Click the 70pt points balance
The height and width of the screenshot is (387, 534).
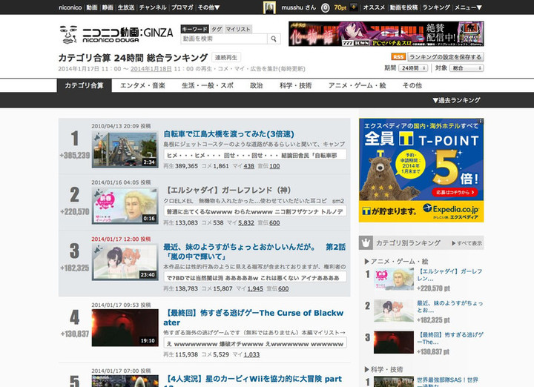click(x=340, y=7)
